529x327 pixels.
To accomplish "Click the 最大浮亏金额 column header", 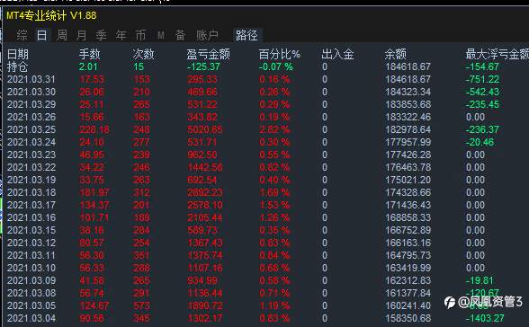I will (x=497, y=54).
